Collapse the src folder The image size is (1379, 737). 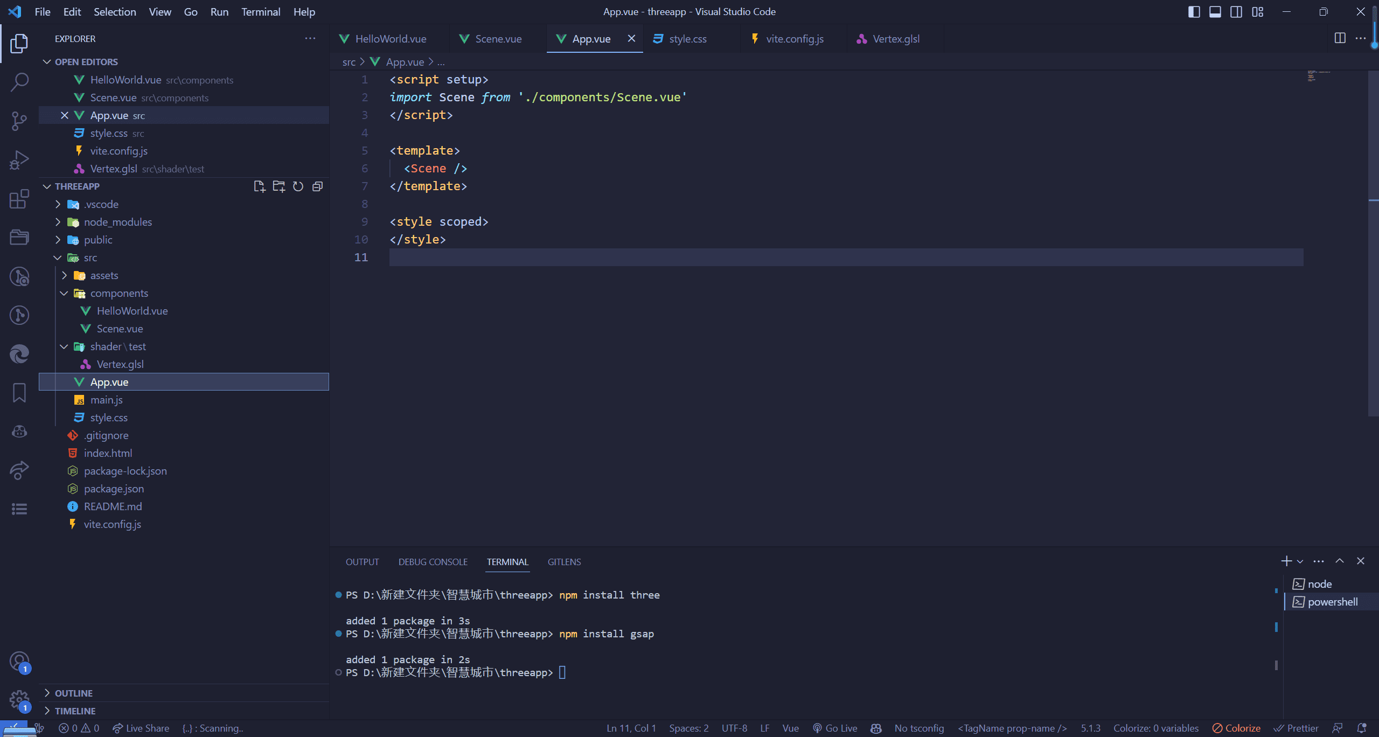point(58,258)
